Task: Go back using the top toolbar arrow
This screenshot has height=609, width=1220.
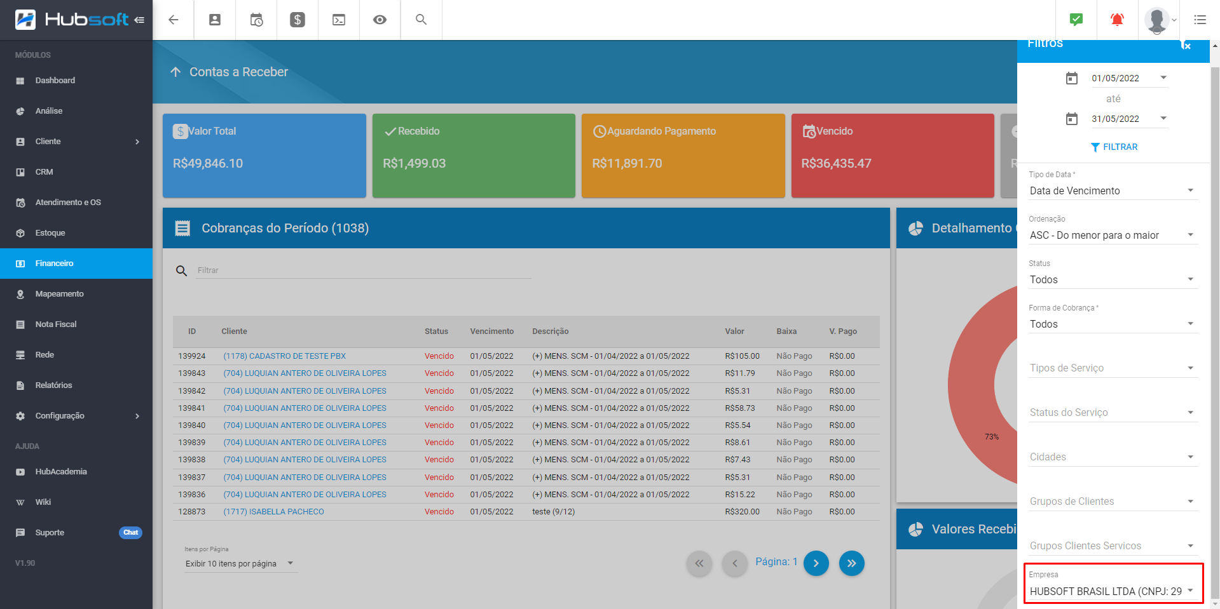Action: tap(173, 20)
